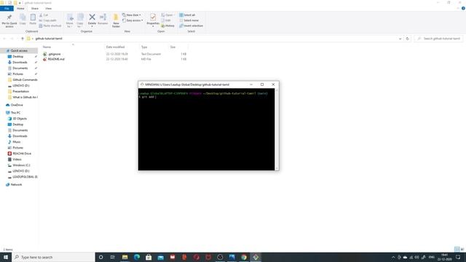Click Edit in the Open group
Screen dimensions: 466x262
coord(166,20)
